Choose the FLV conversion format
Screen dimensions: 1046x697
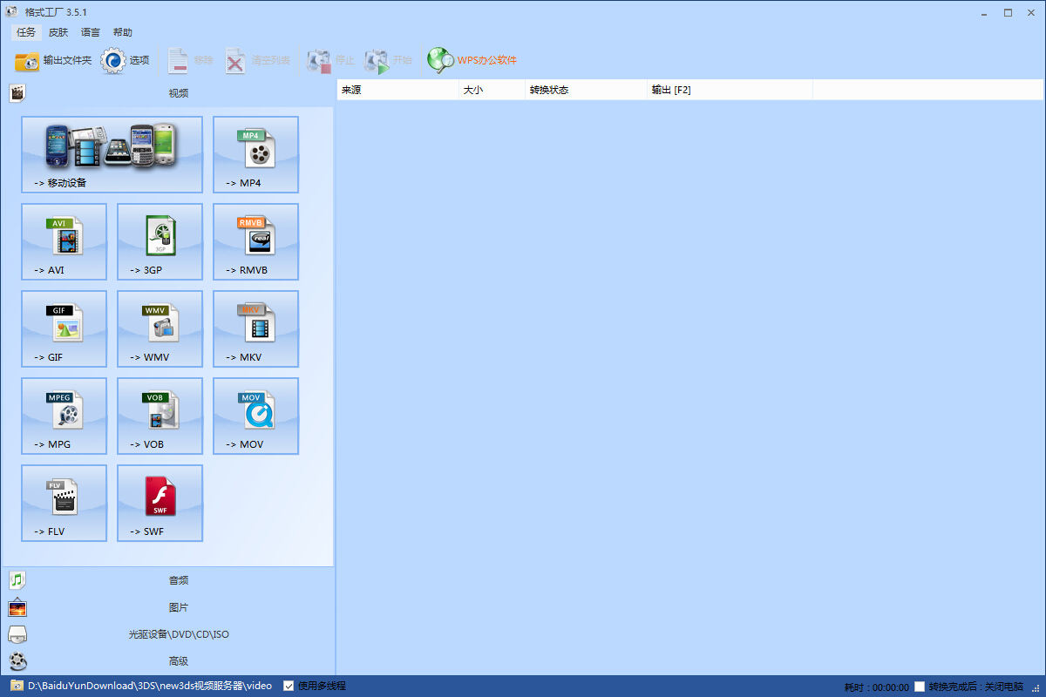click(x=64, y=503)
